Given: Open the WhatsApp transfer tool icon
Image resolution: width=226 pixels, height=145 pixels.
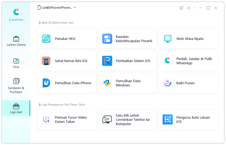Looking at the screenshot, I should 168,61.
